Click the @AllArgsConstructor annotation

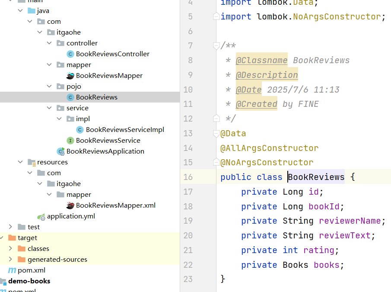click(269, 148)
